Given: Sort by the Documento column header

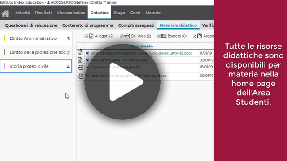Looking at the screenshot, I should coord(142,46).
